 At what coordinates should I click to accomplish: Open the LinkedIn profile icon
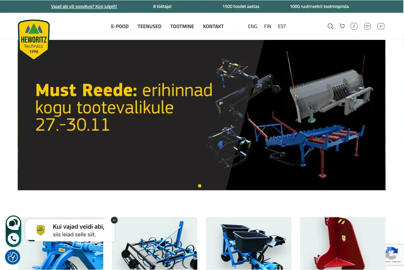point(367,26)
